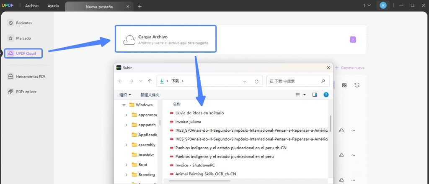This screenshot has width=429, height=184.
Task: Expand the appcompat folder node
Action: point(127,115)
